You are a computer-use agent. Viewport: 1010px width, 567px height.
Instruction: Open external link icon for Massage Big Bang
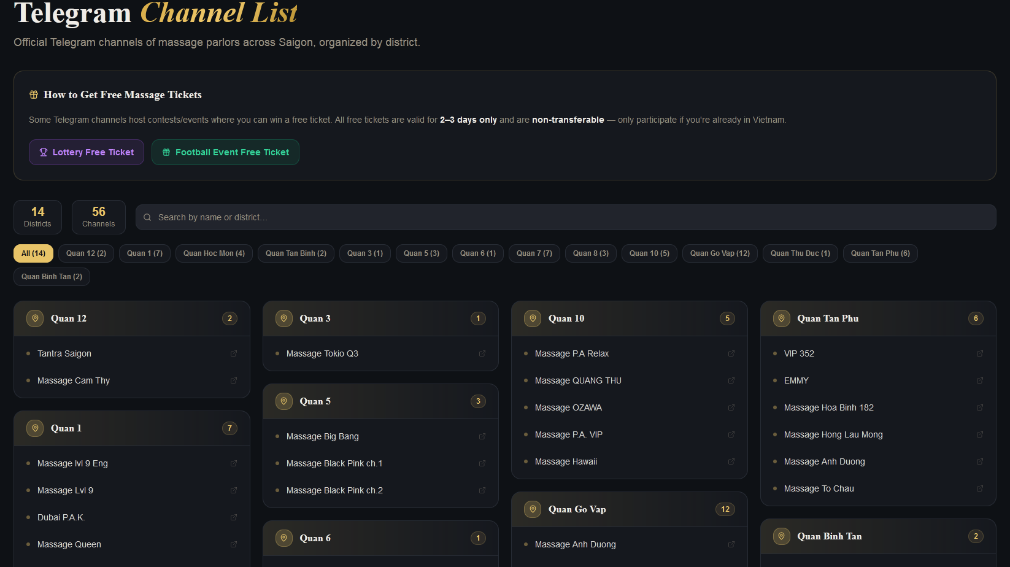click(x=482, y=436)
